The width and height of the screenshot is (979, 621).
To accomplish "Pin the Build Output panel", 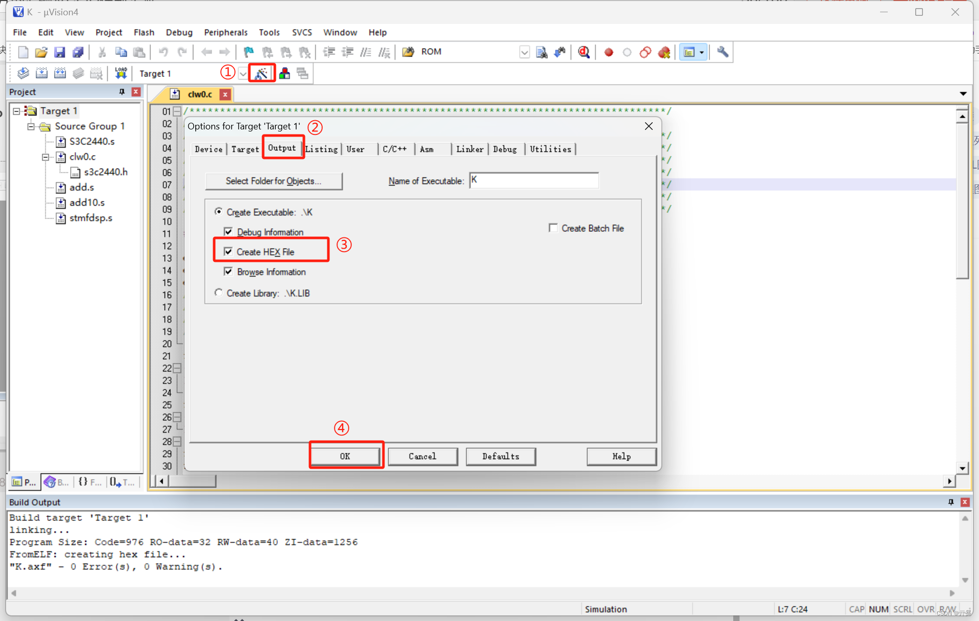I will 951,502.
